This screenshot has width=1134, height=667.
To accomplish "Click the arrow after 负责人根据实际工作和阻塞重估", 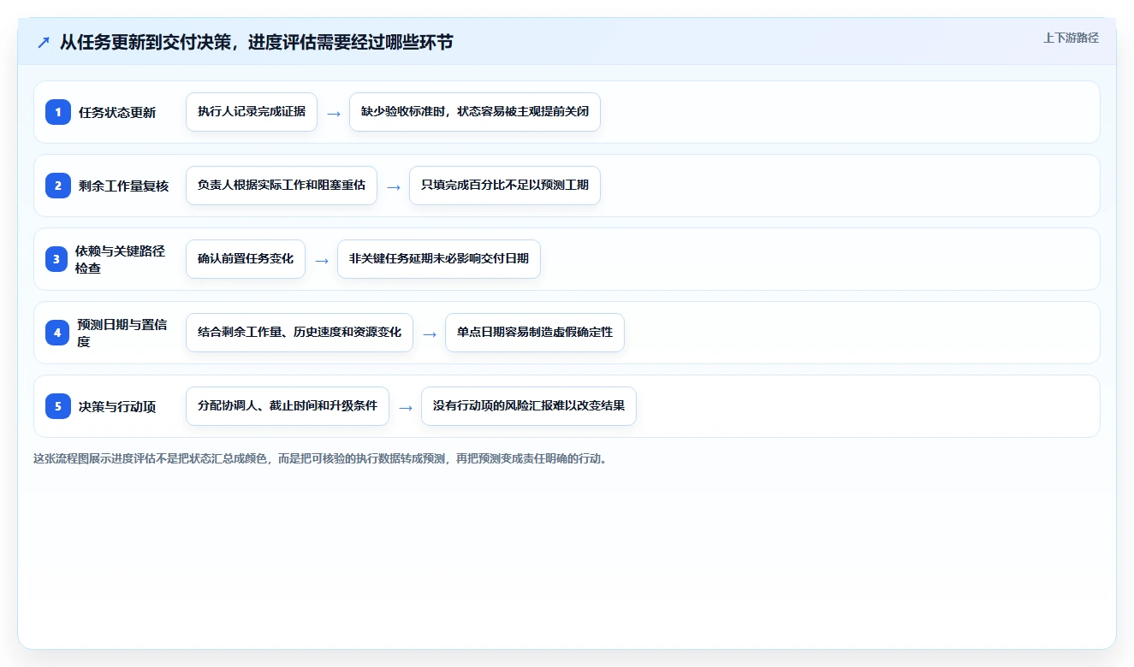I will [394, 186].
